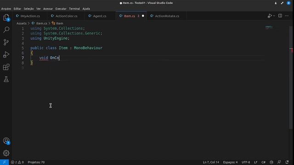The height and width of the screenshot is (165, 294).
Task: Click the window pin button in title bar
Action: (276, 3)
